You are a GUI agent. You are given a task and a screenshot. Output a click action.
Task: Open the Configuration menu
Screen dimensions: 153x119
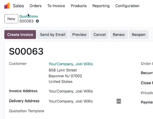coord(127,6)
